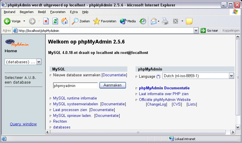
Task: Expand the arrow beside the gray square icon
Action: click(182, 21)
